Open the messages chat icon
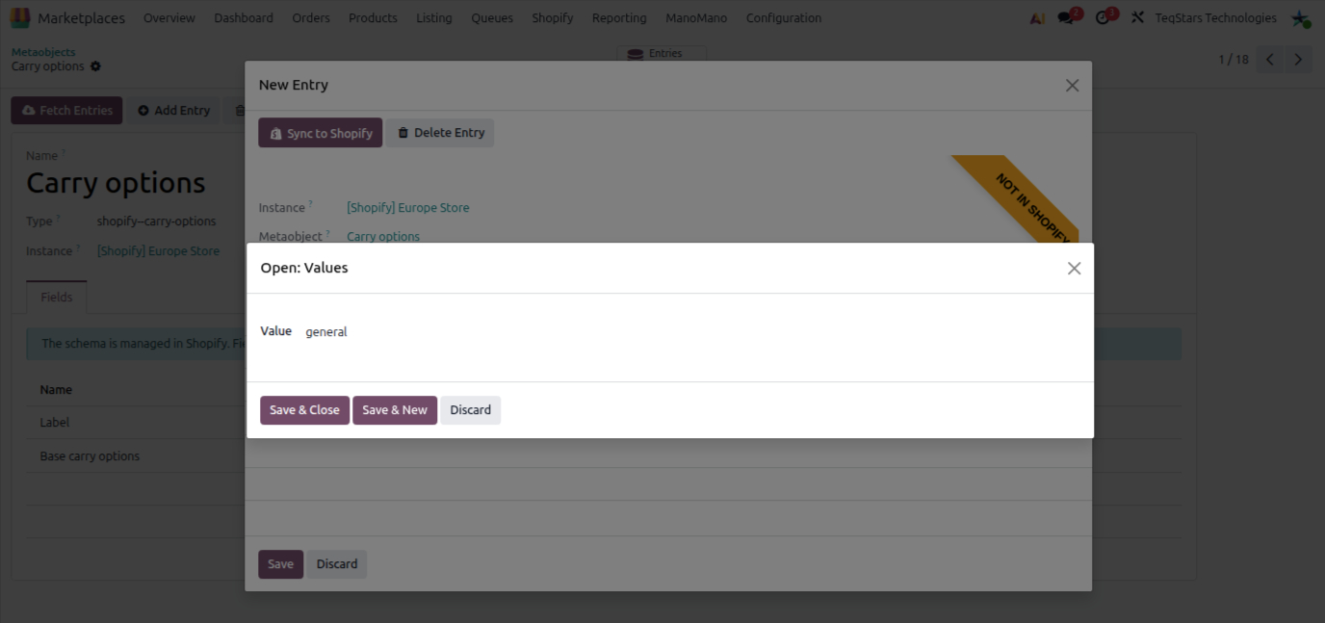The width and height of the screenshot is (1325, 623). pos(1066,17)
